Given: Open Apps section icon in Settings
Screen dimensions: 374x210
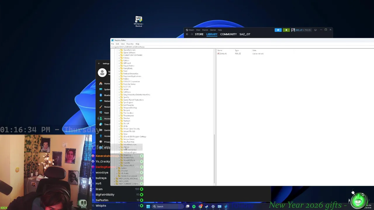Looking at the screenshot, I should 101,113.
